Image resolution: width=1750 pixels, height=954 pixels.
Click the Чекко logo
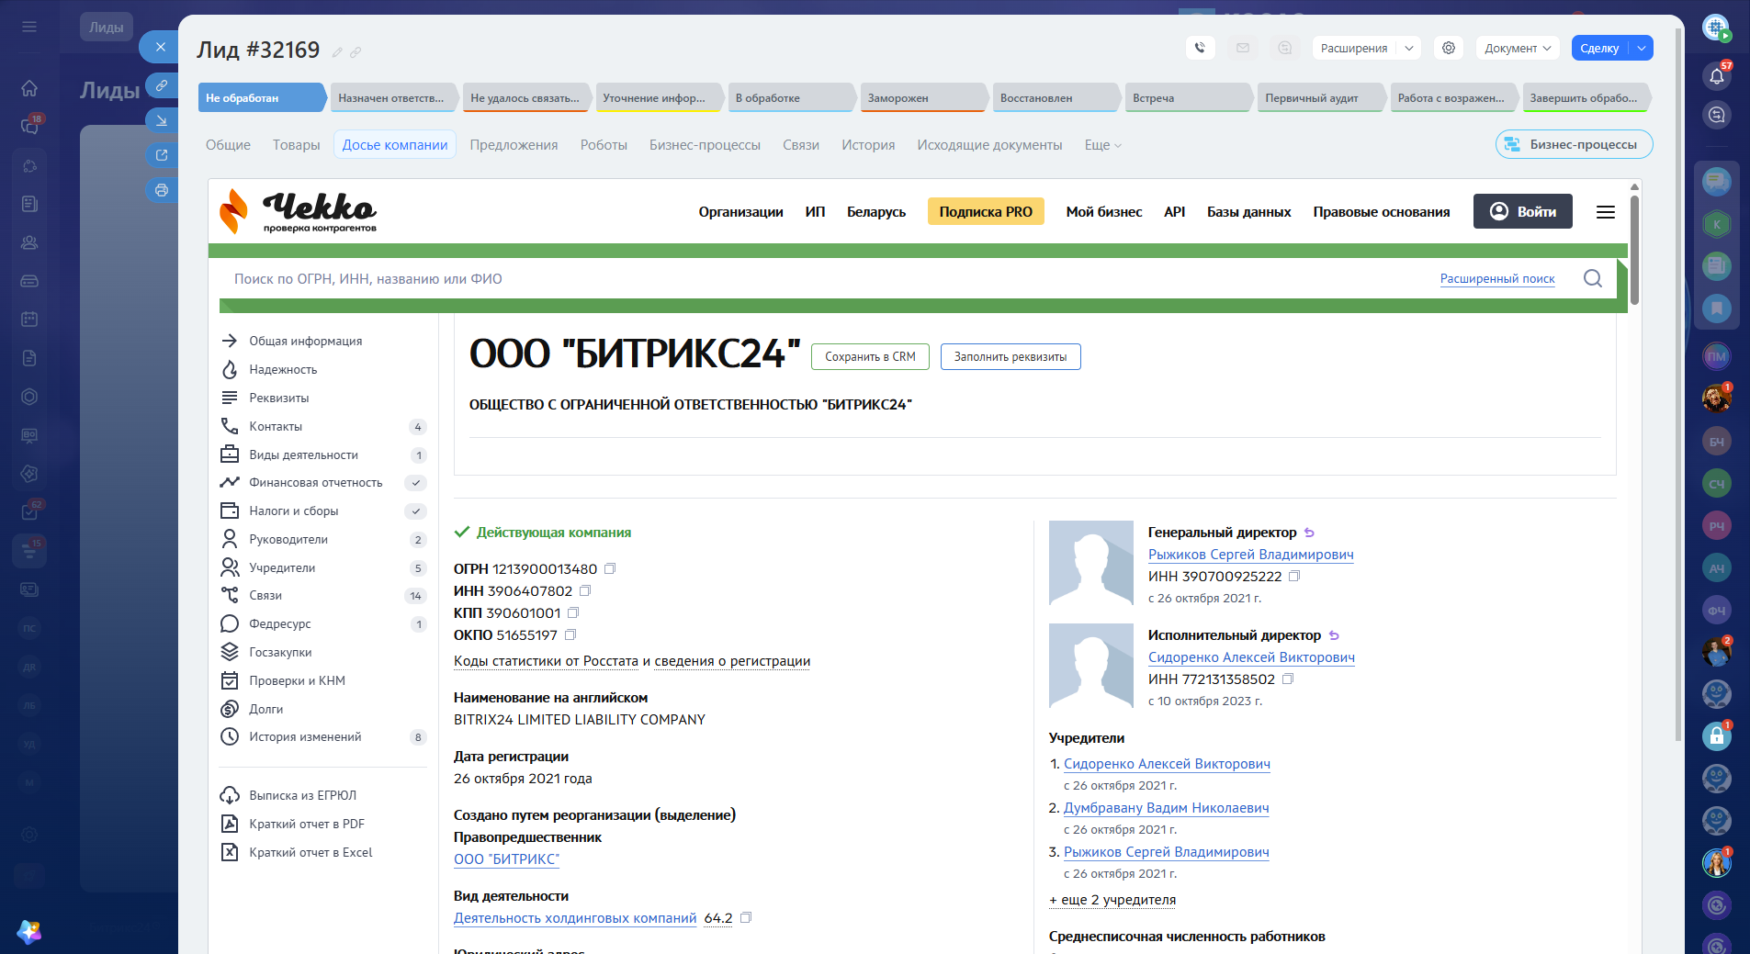[x=299, y=211]
